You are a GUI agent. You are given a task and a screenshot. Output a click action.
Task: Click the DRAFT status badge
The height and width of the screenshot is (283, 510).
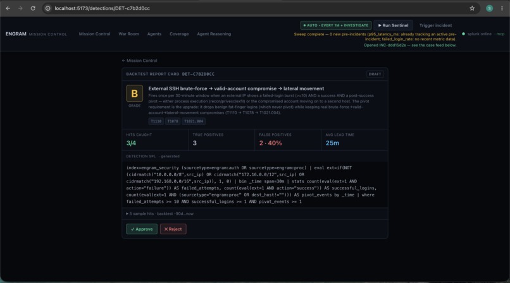(x=375, y=74)
